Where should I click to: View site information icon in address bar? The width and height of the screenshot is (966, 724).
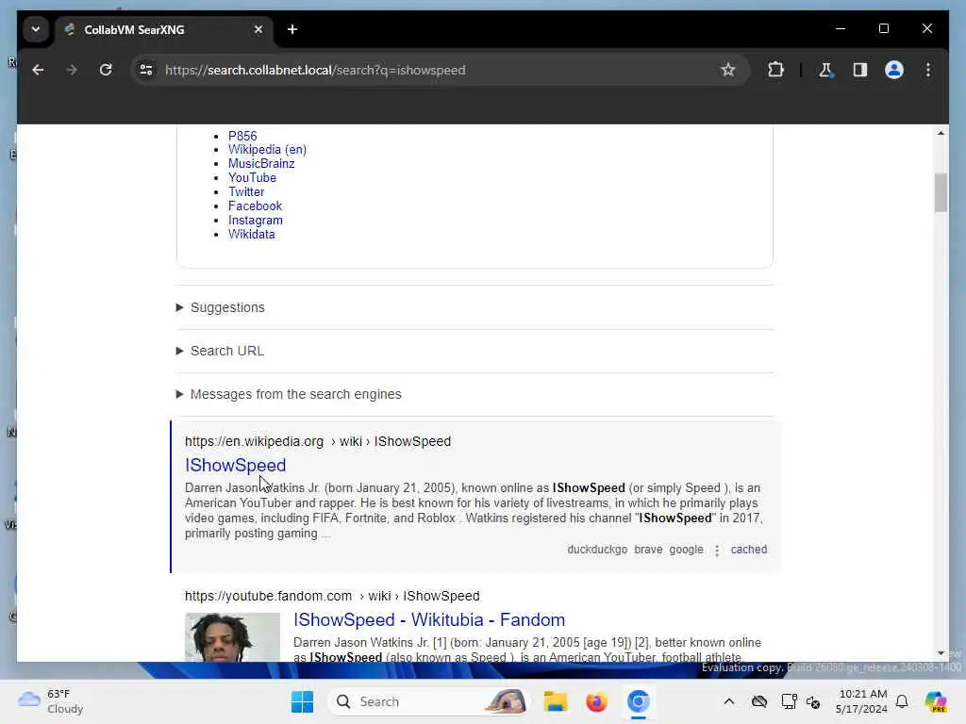point(146,70)
